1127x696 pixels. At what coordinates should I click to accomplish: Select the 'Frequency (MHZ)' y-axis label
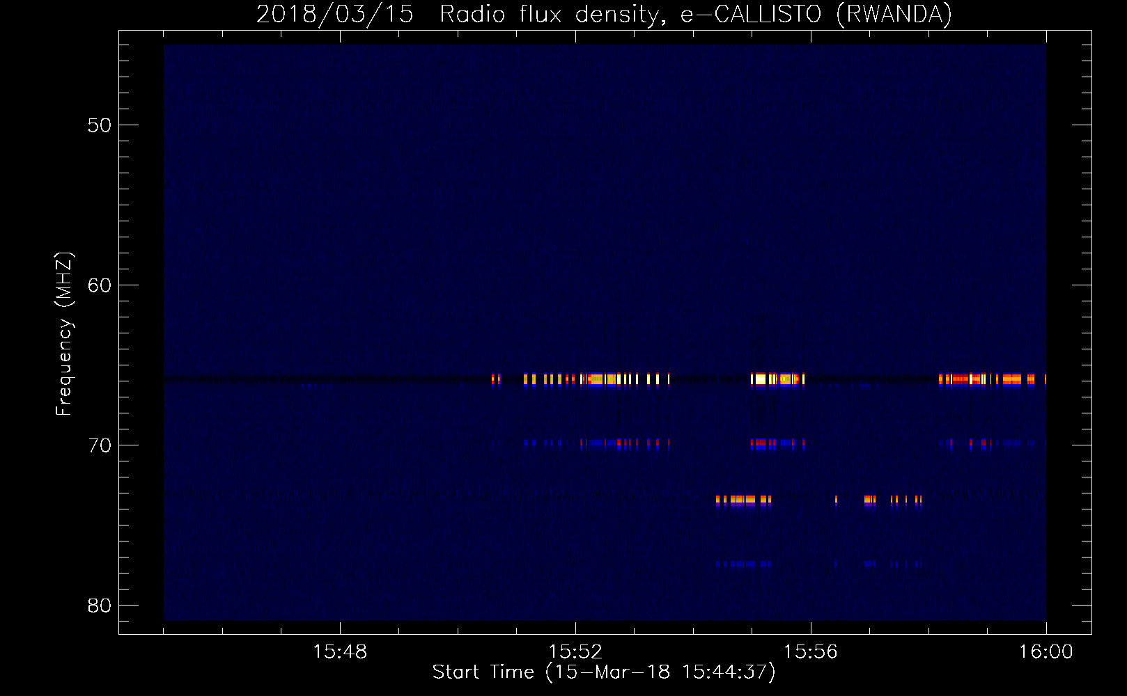tap(64, 334)
